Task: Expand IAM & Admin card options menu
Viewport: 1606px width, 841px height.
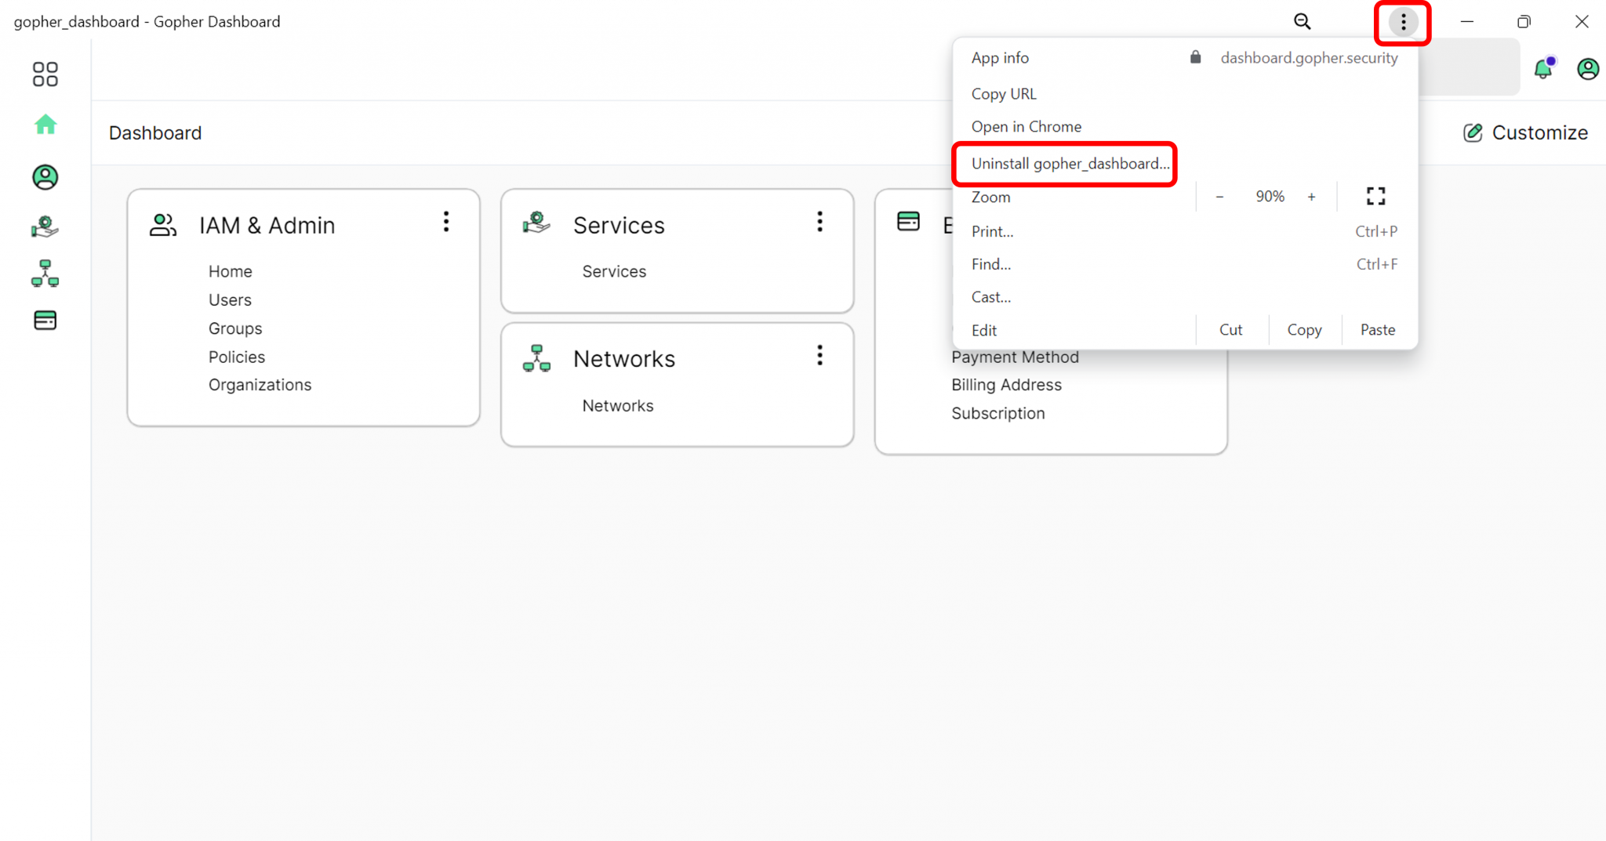Action: [x=446, y=222]
